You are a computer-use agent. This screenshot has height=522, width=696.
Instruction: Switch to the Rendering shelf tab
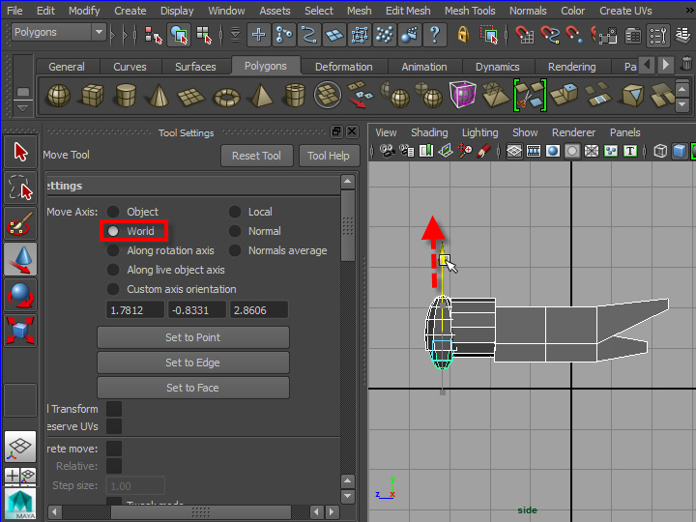coord(571,67)
